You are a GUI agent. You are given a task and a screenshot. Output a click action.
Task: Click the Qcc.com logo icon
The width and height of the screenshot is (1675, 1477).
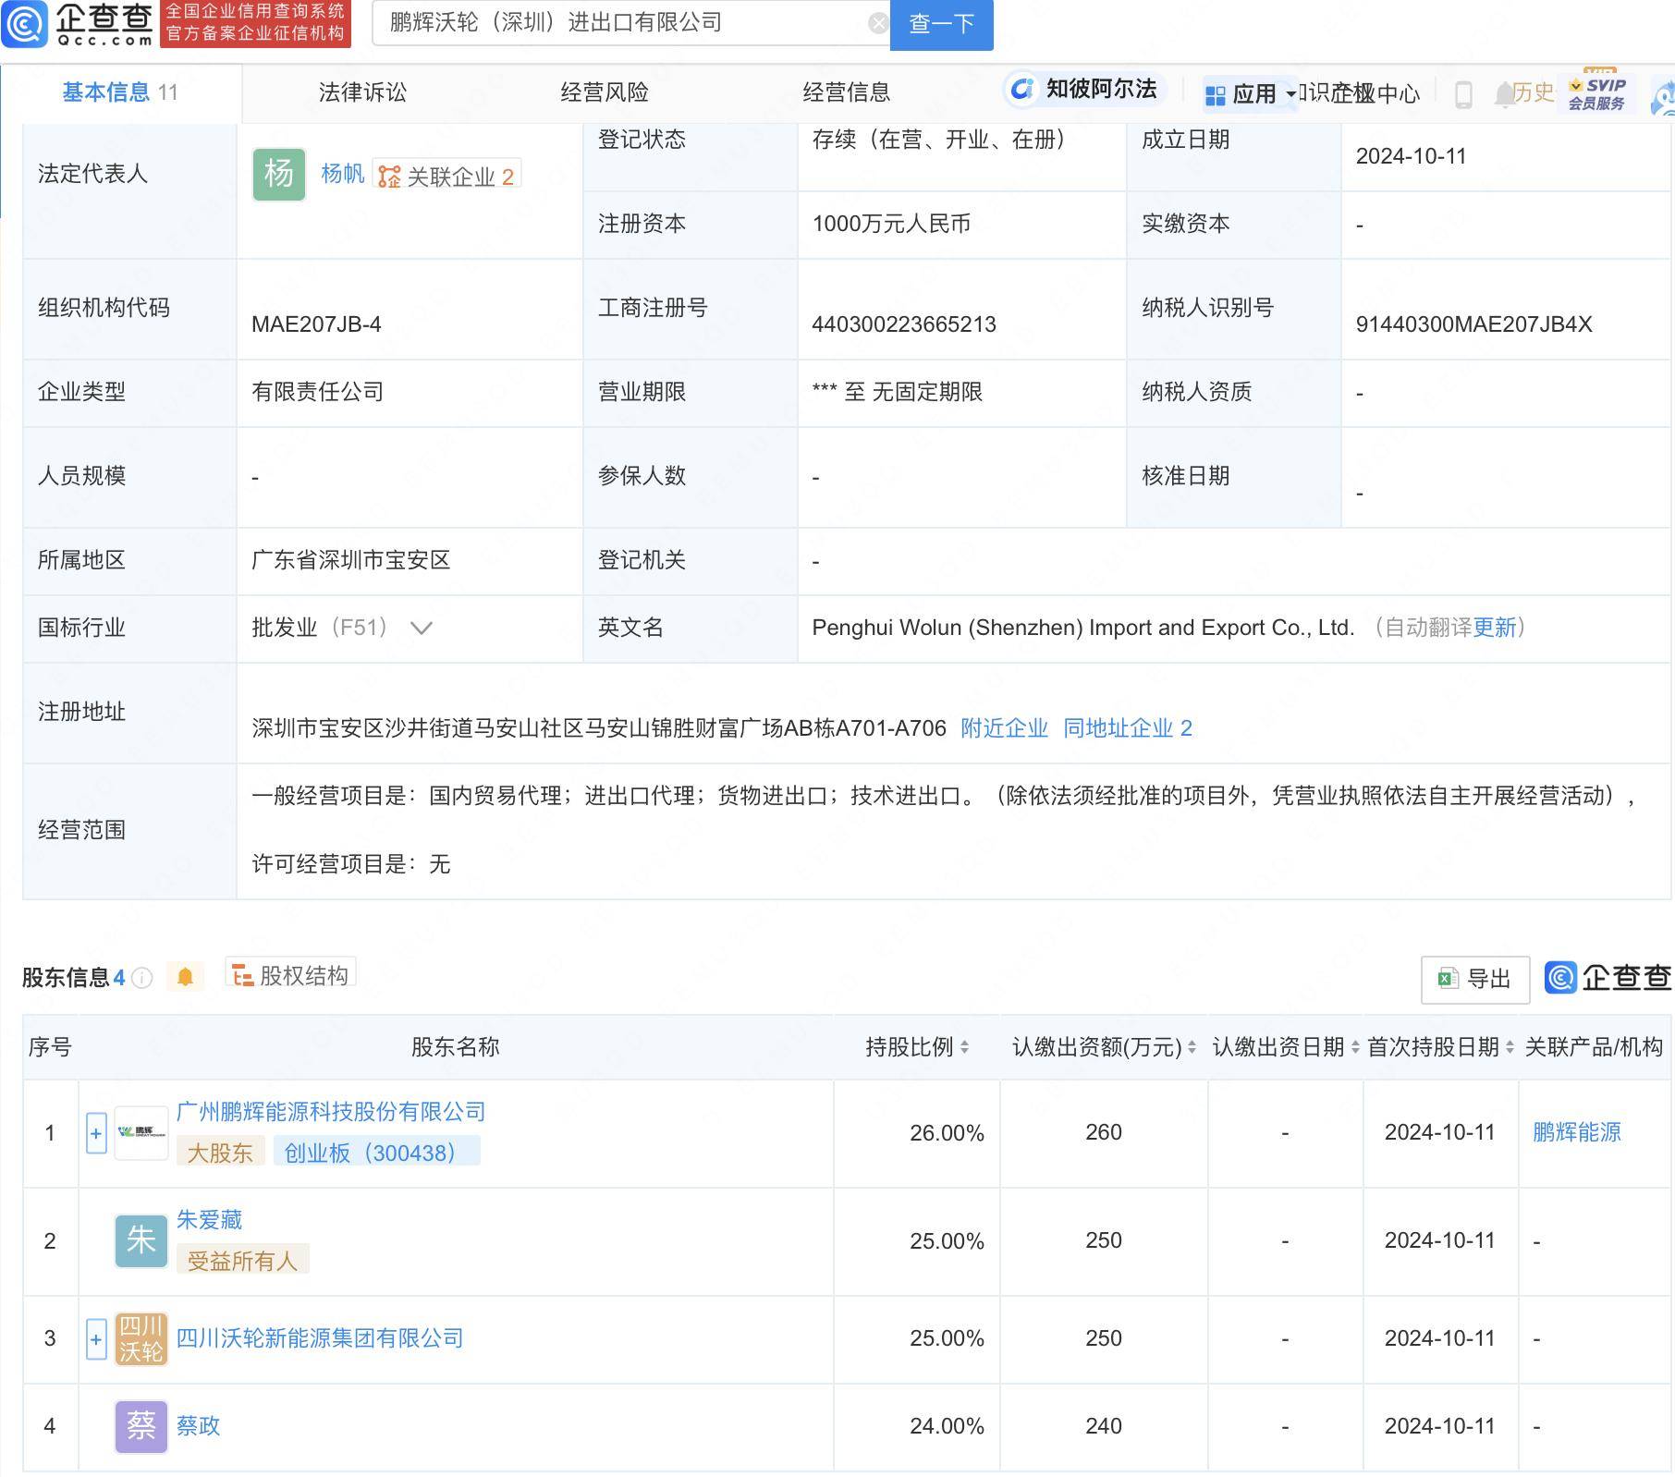tap(25, 23)
